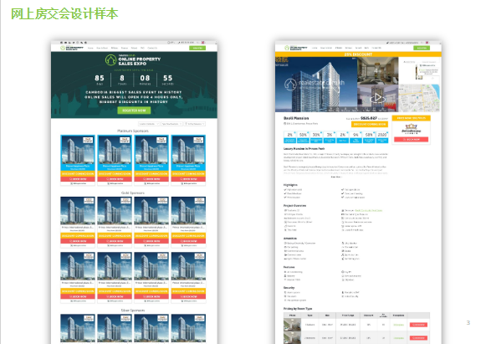The height and width of the screenshot is (344, 491).
Task: Click the green Register button in the detail page header
Action: 422,48
